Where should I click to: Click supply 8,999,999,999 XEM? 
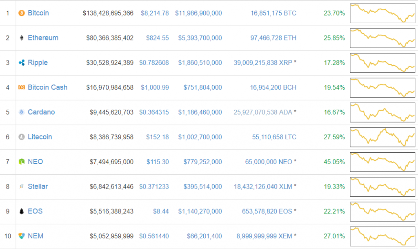pyautogui.click(x=264, y=236)
